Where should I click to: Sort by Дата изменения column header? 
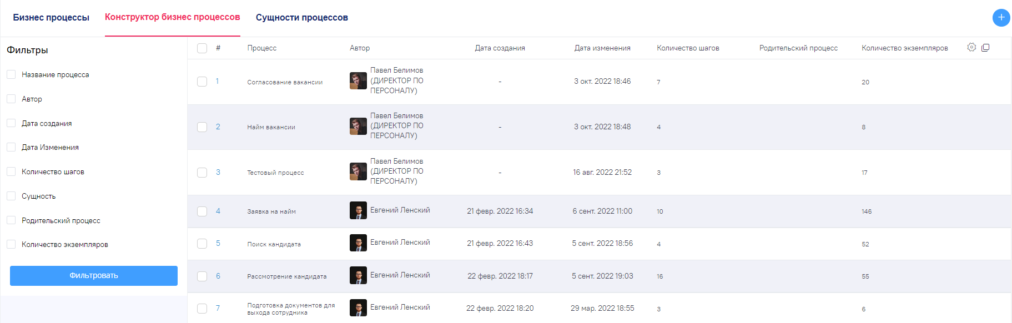click(602, 48)
